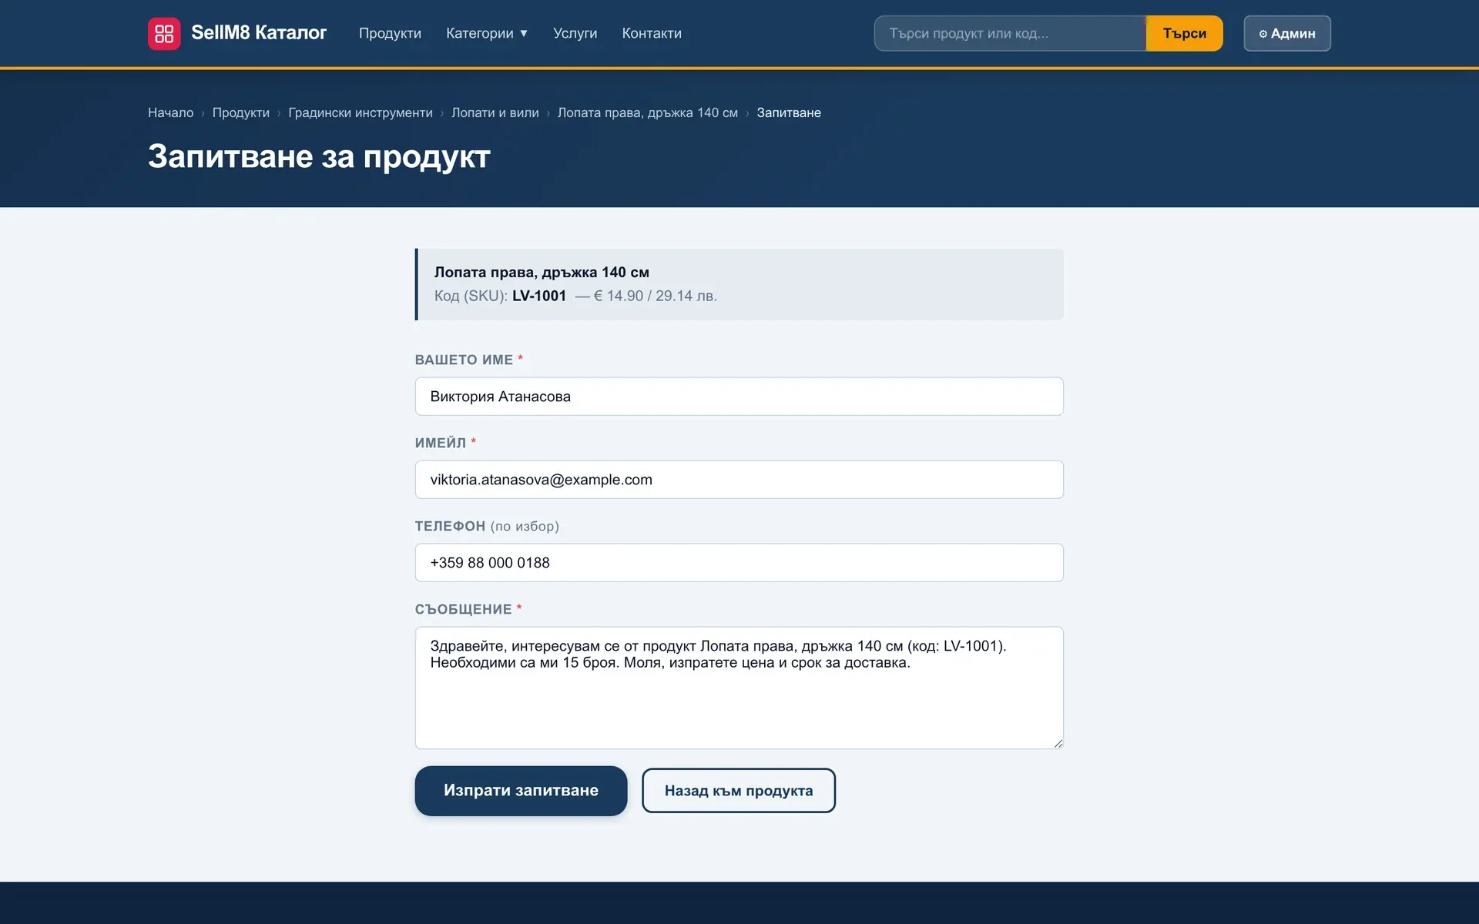Select the SKU code LV-1001 text

coord(539,296)
